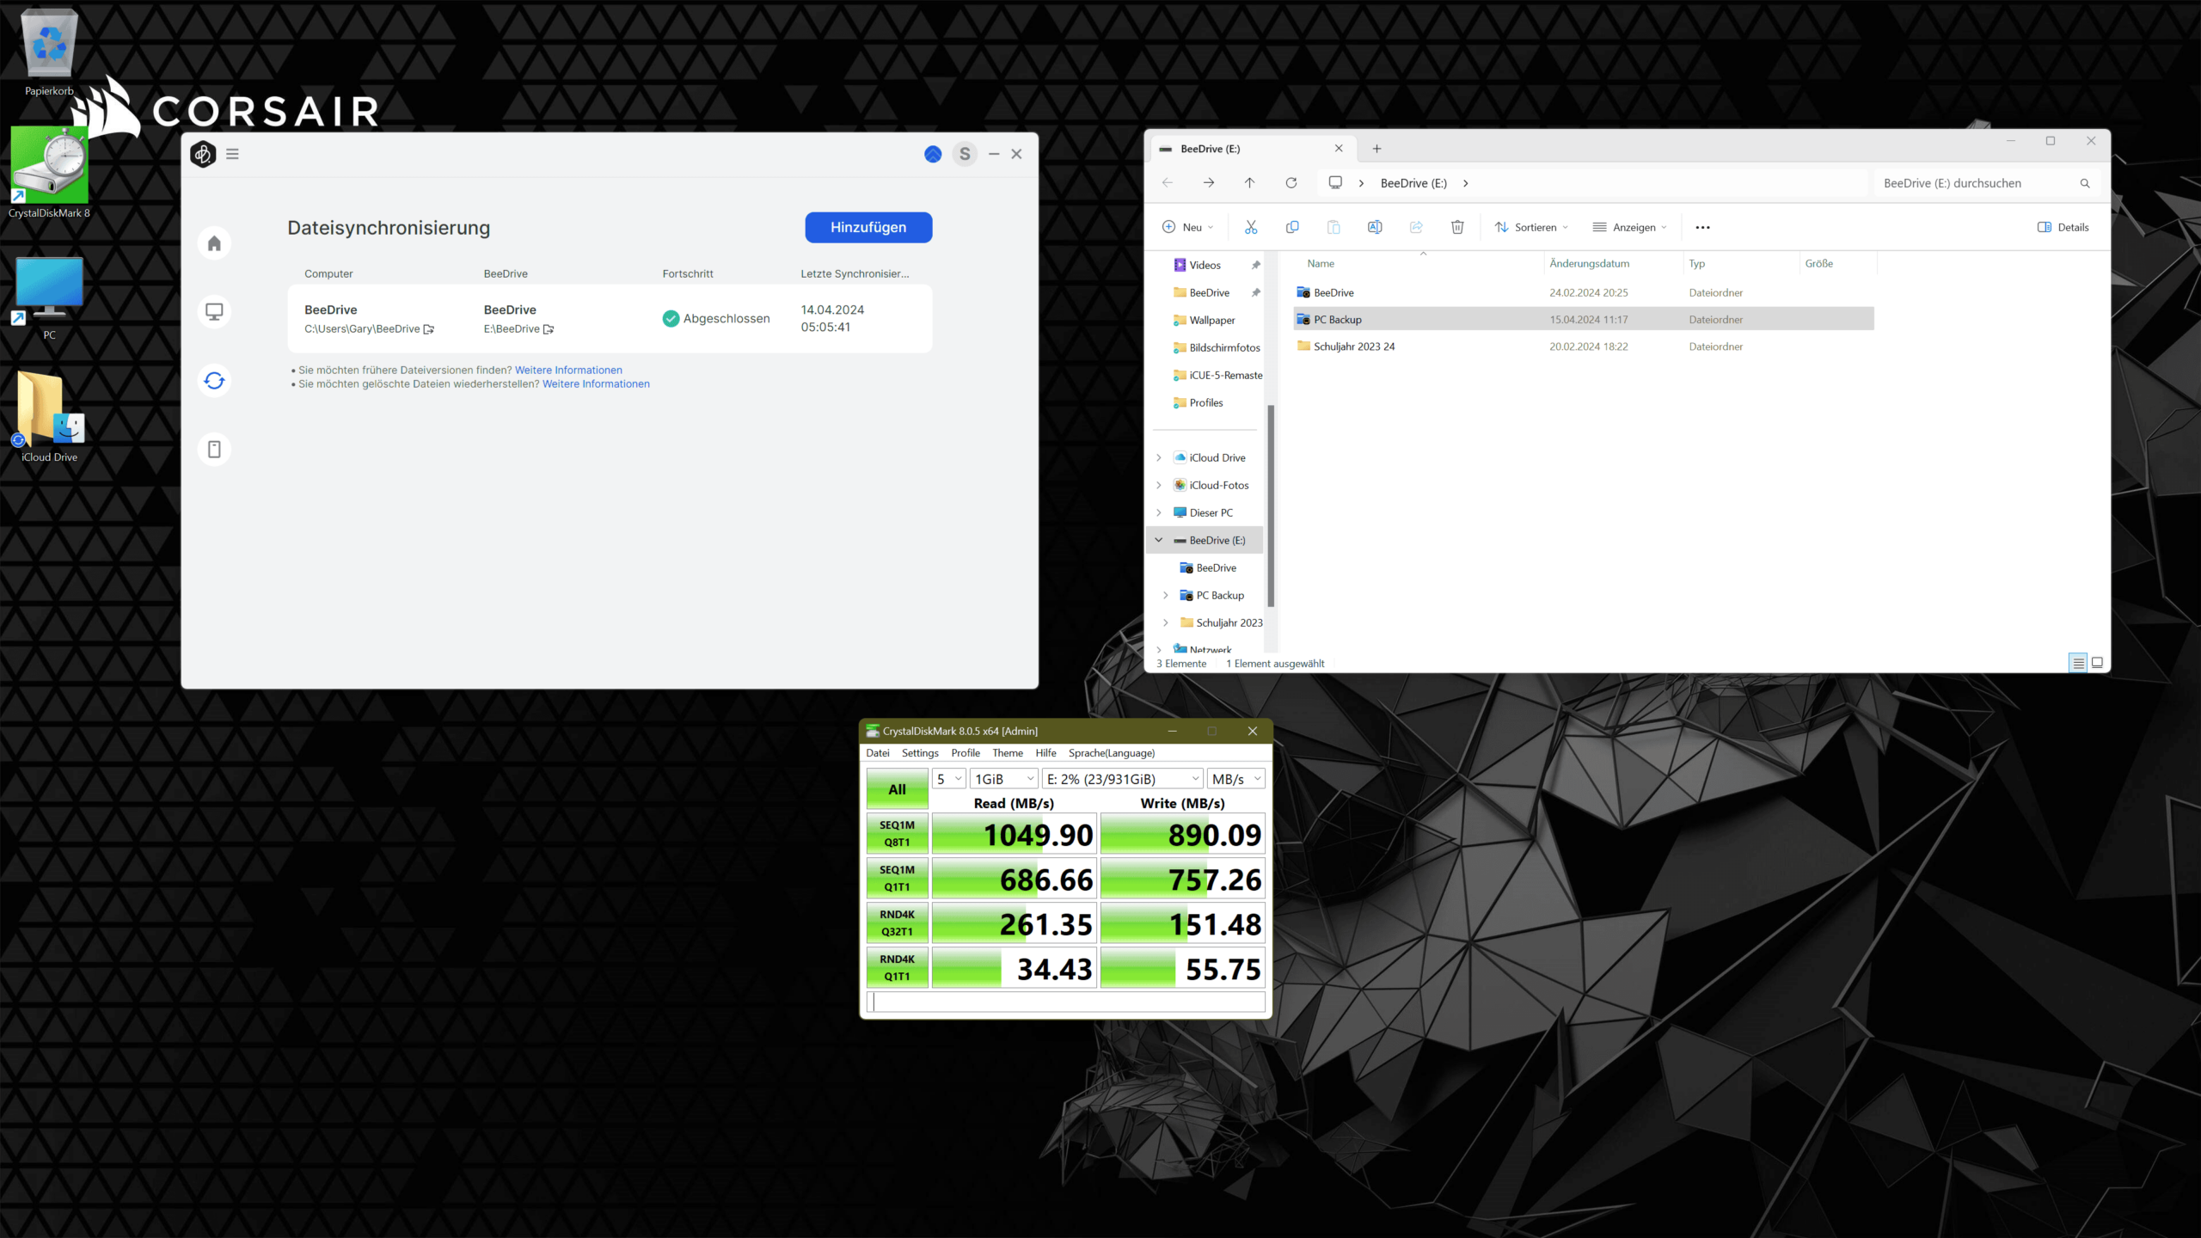This screenshot has width=2201, height=1238.
Task: Switch Explorer to details list view icon
Action: pyautogui.click(x=2078, y=663)
